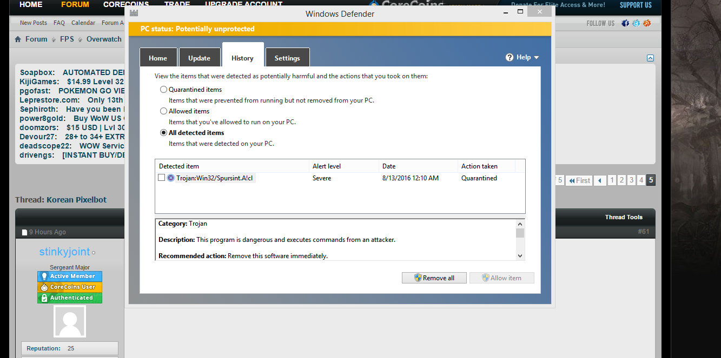721x358 pixels.
Task: Sort by the Detected item column header
Action: 233,166
